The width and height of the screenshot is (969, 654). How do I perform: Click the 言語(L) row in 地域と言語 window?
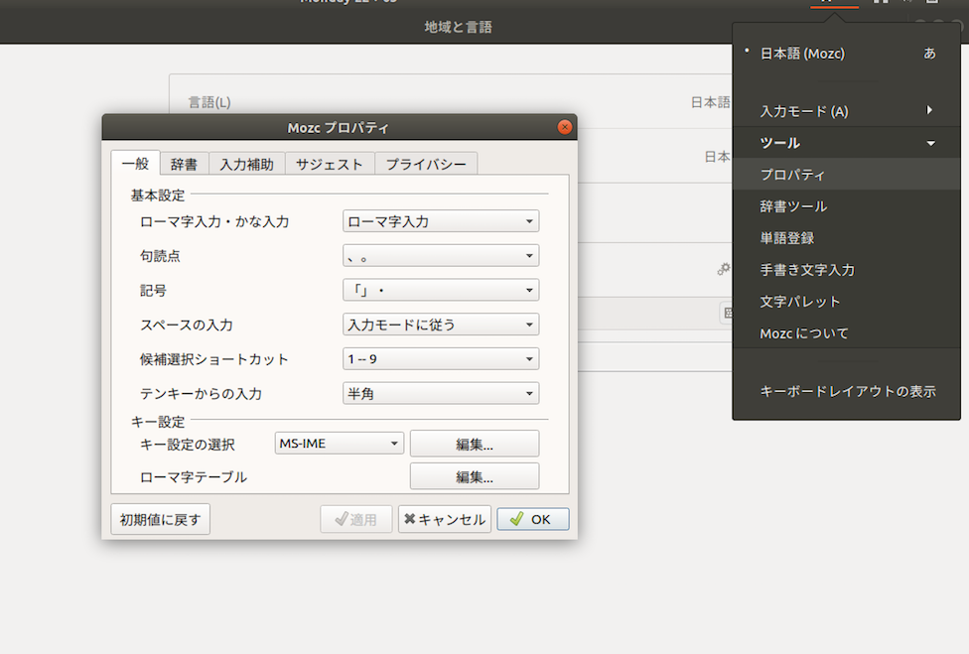451,102
